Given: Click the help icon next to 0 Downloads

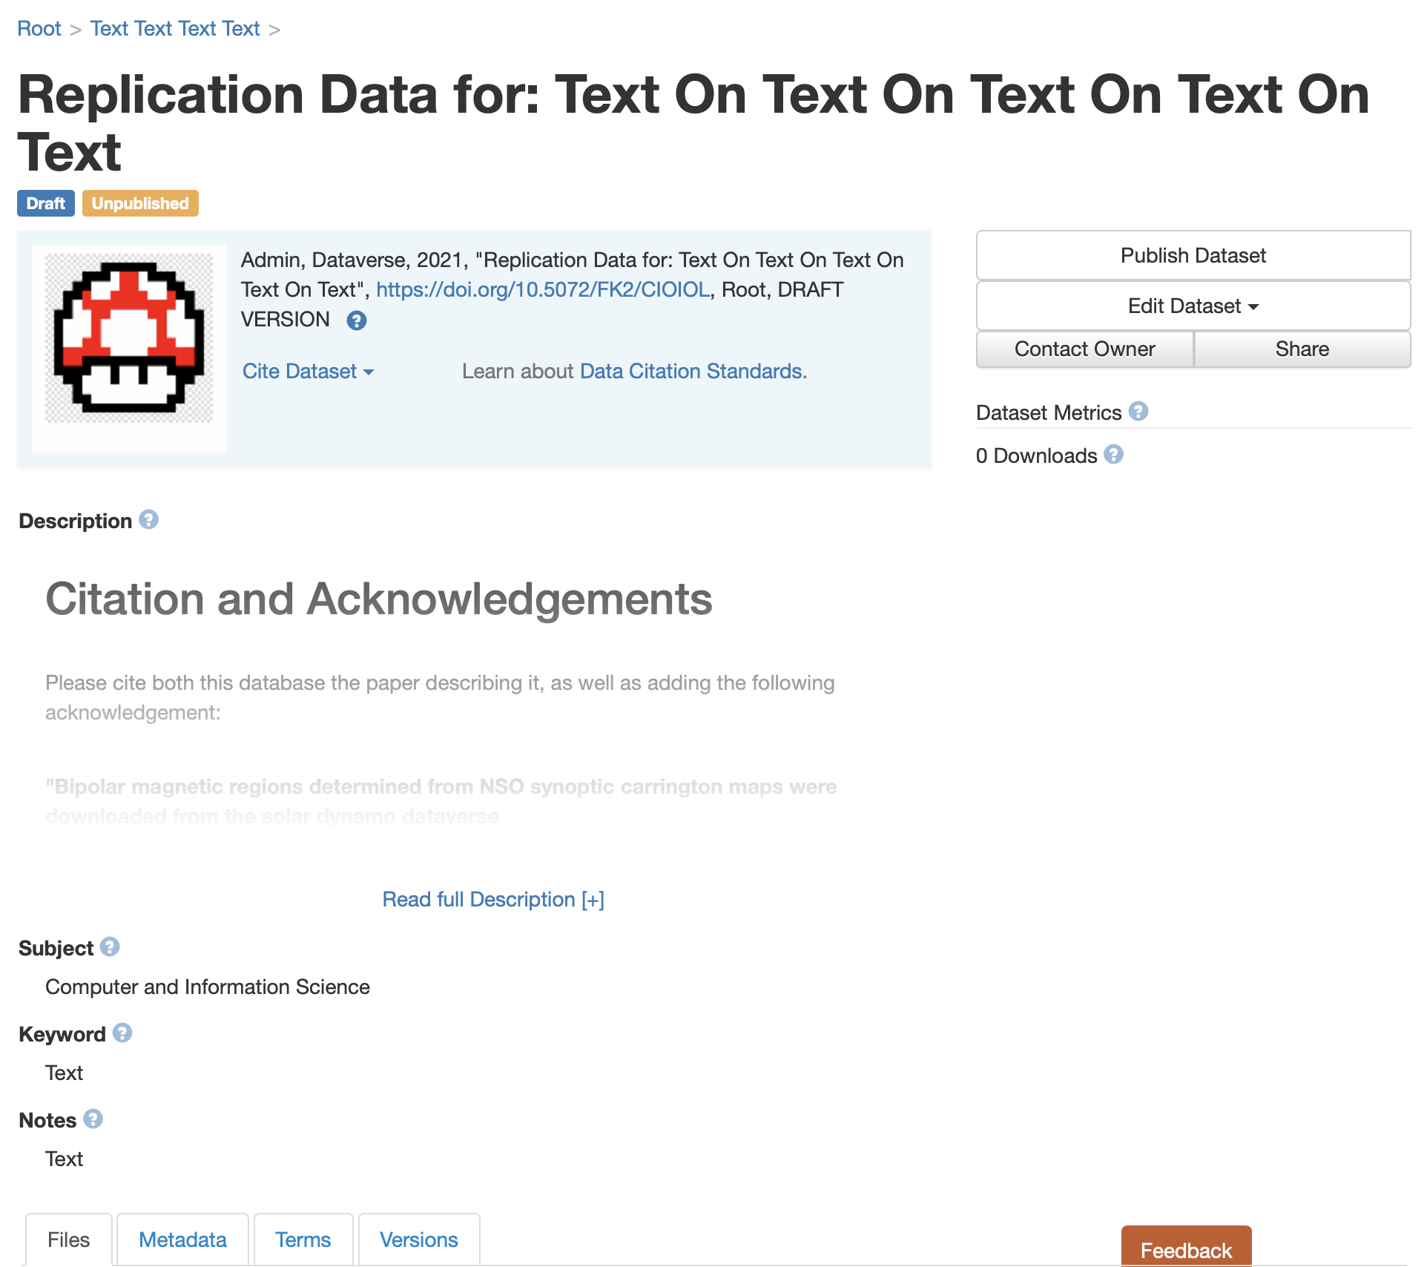Looking at the screenshot, I should 1113,455.
